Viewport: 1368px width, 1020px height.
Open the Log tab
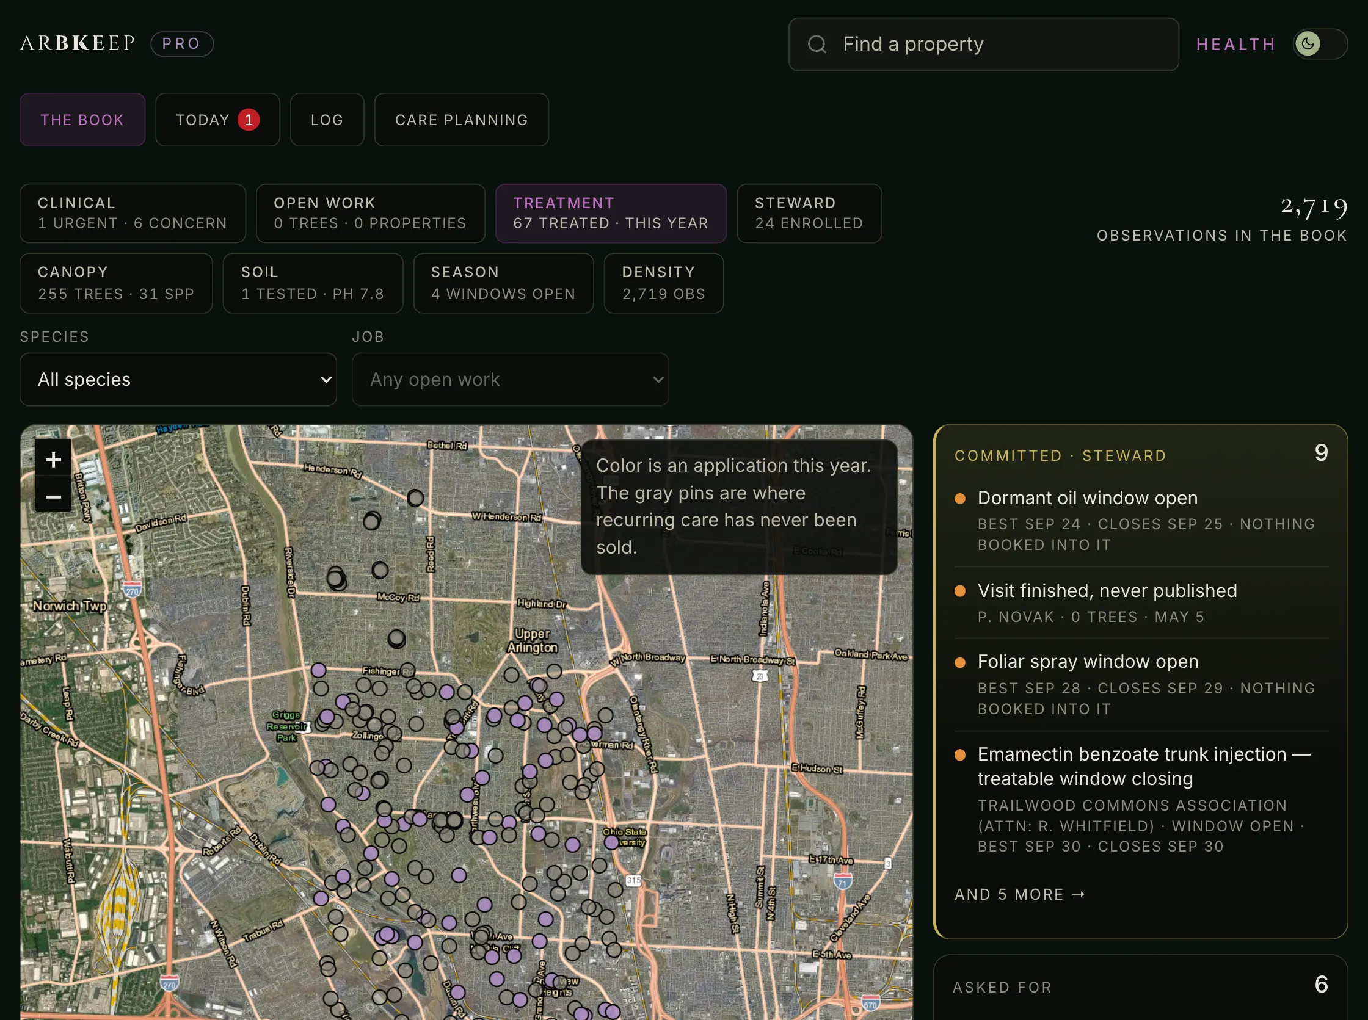tap(327, 120)
